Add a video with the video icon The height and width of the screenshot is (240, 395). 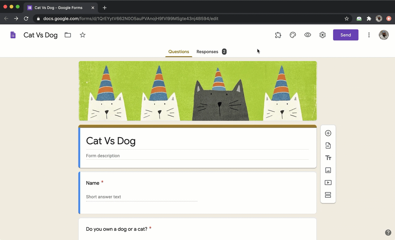click(x=328, y=183)
